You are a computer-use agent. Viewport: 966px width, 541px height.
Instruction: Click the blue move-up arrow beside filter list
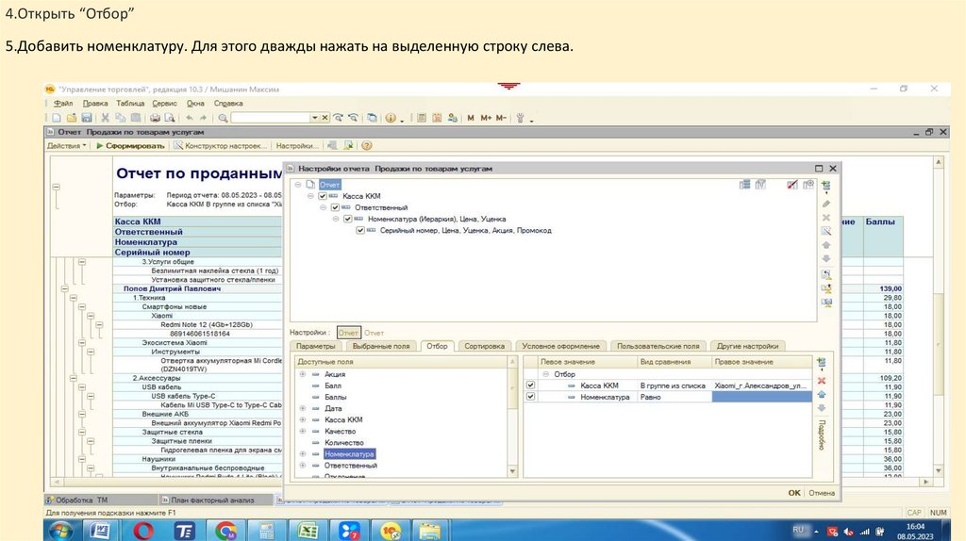coord(821,394)
